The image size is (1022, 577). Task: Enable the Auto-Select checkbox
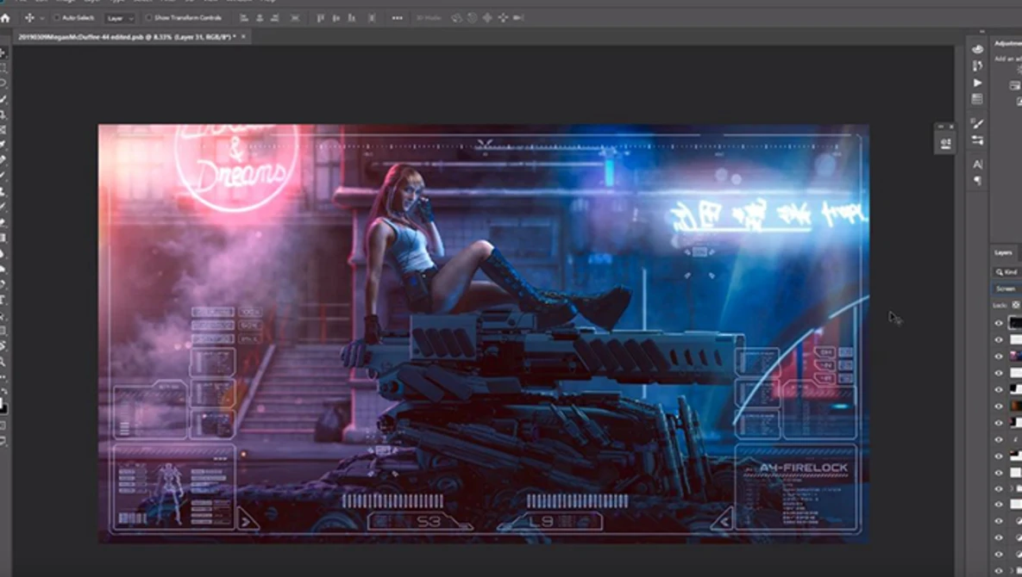[57, 18]
